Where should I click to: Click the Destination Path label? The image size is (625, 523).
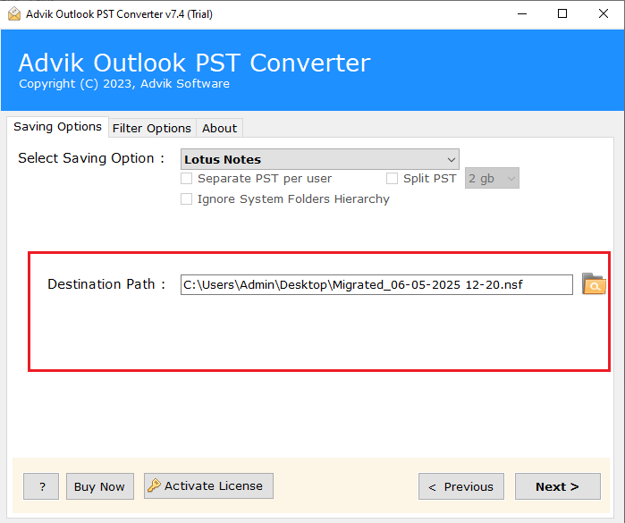click(x=106, y=284)
